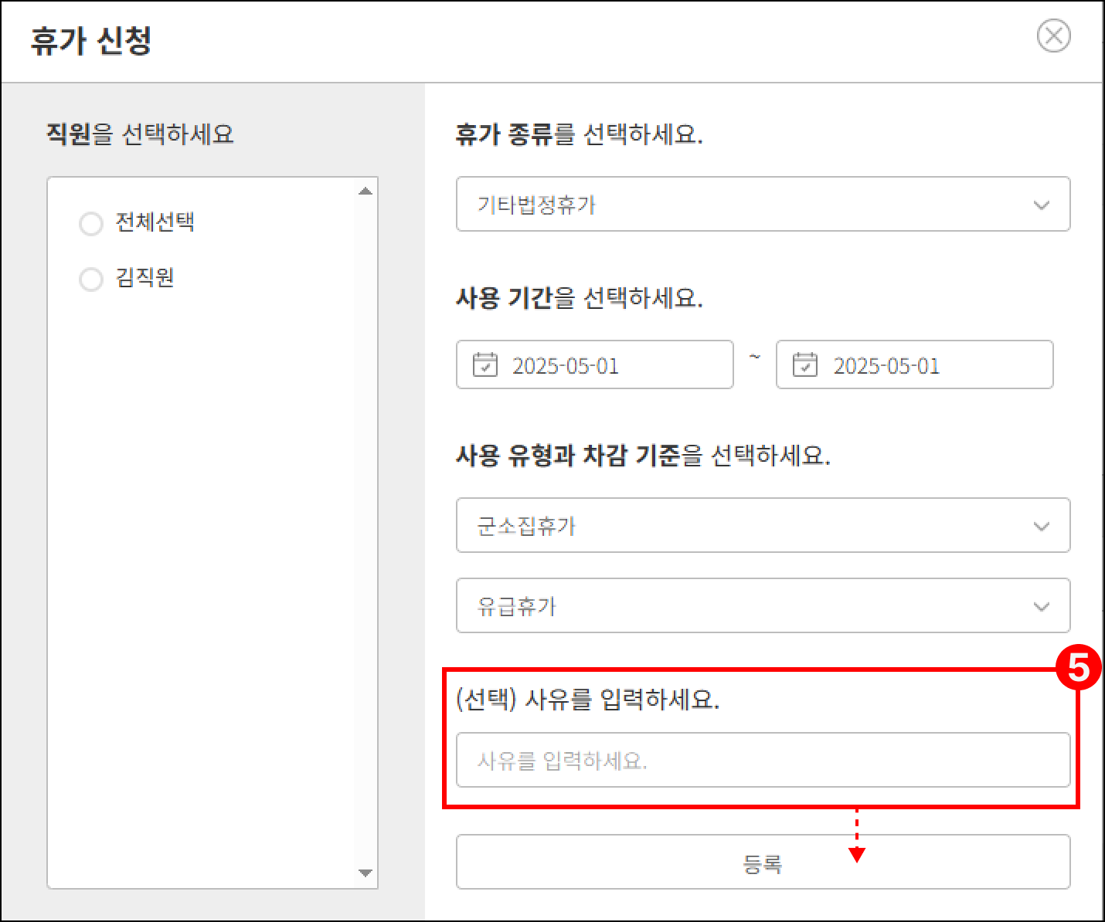Image resolution: width=1105 pixels, height=922 pixels.
Task: Click employee list scroll up arrow
Action: pos(365,191)
